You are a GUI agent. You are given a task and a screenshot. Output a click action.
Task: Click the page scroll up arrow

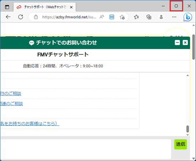[194, 25]
